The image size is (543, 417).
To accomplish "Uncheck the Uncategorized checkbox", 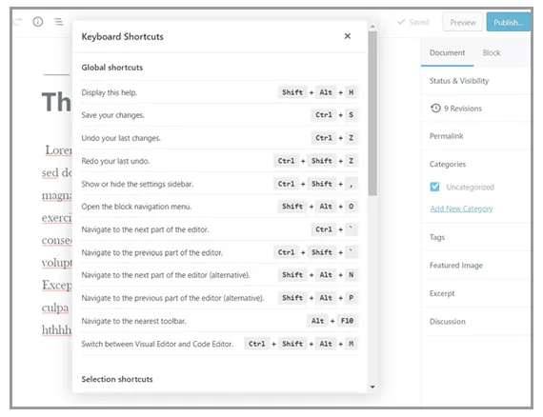I will (434, 187).
